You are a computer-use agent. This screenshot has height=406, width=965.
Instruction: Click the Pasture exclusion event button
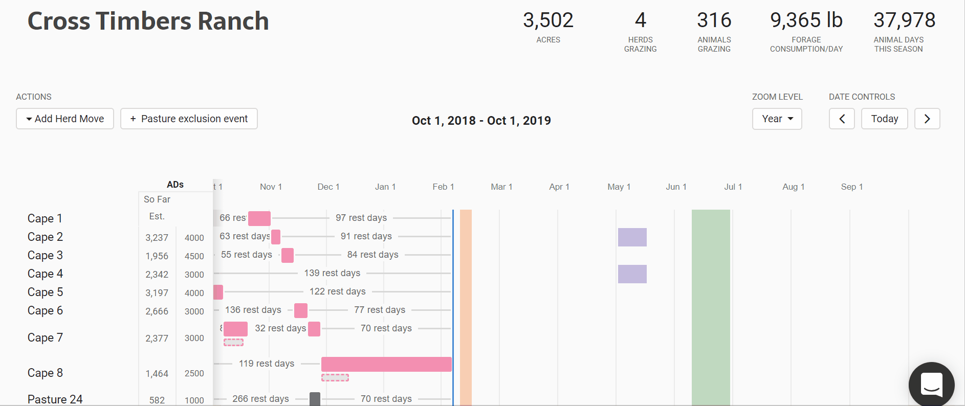pyautogui.click(x=189, y=119)
